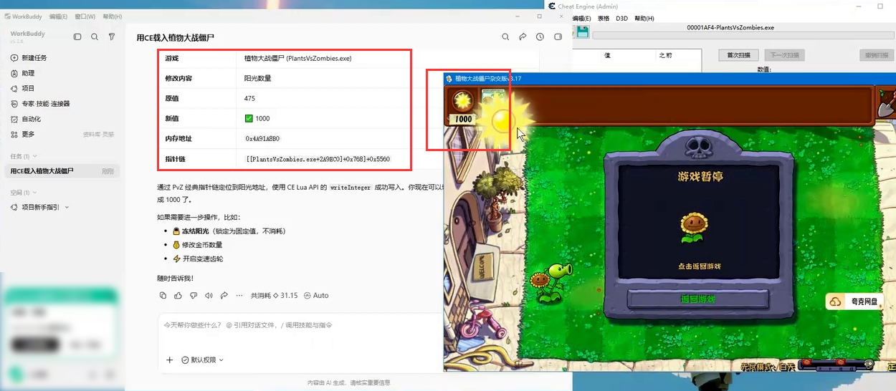Click the inline writeInteger code text
Viewport: 896px width, 391px height.
[351, 187]
